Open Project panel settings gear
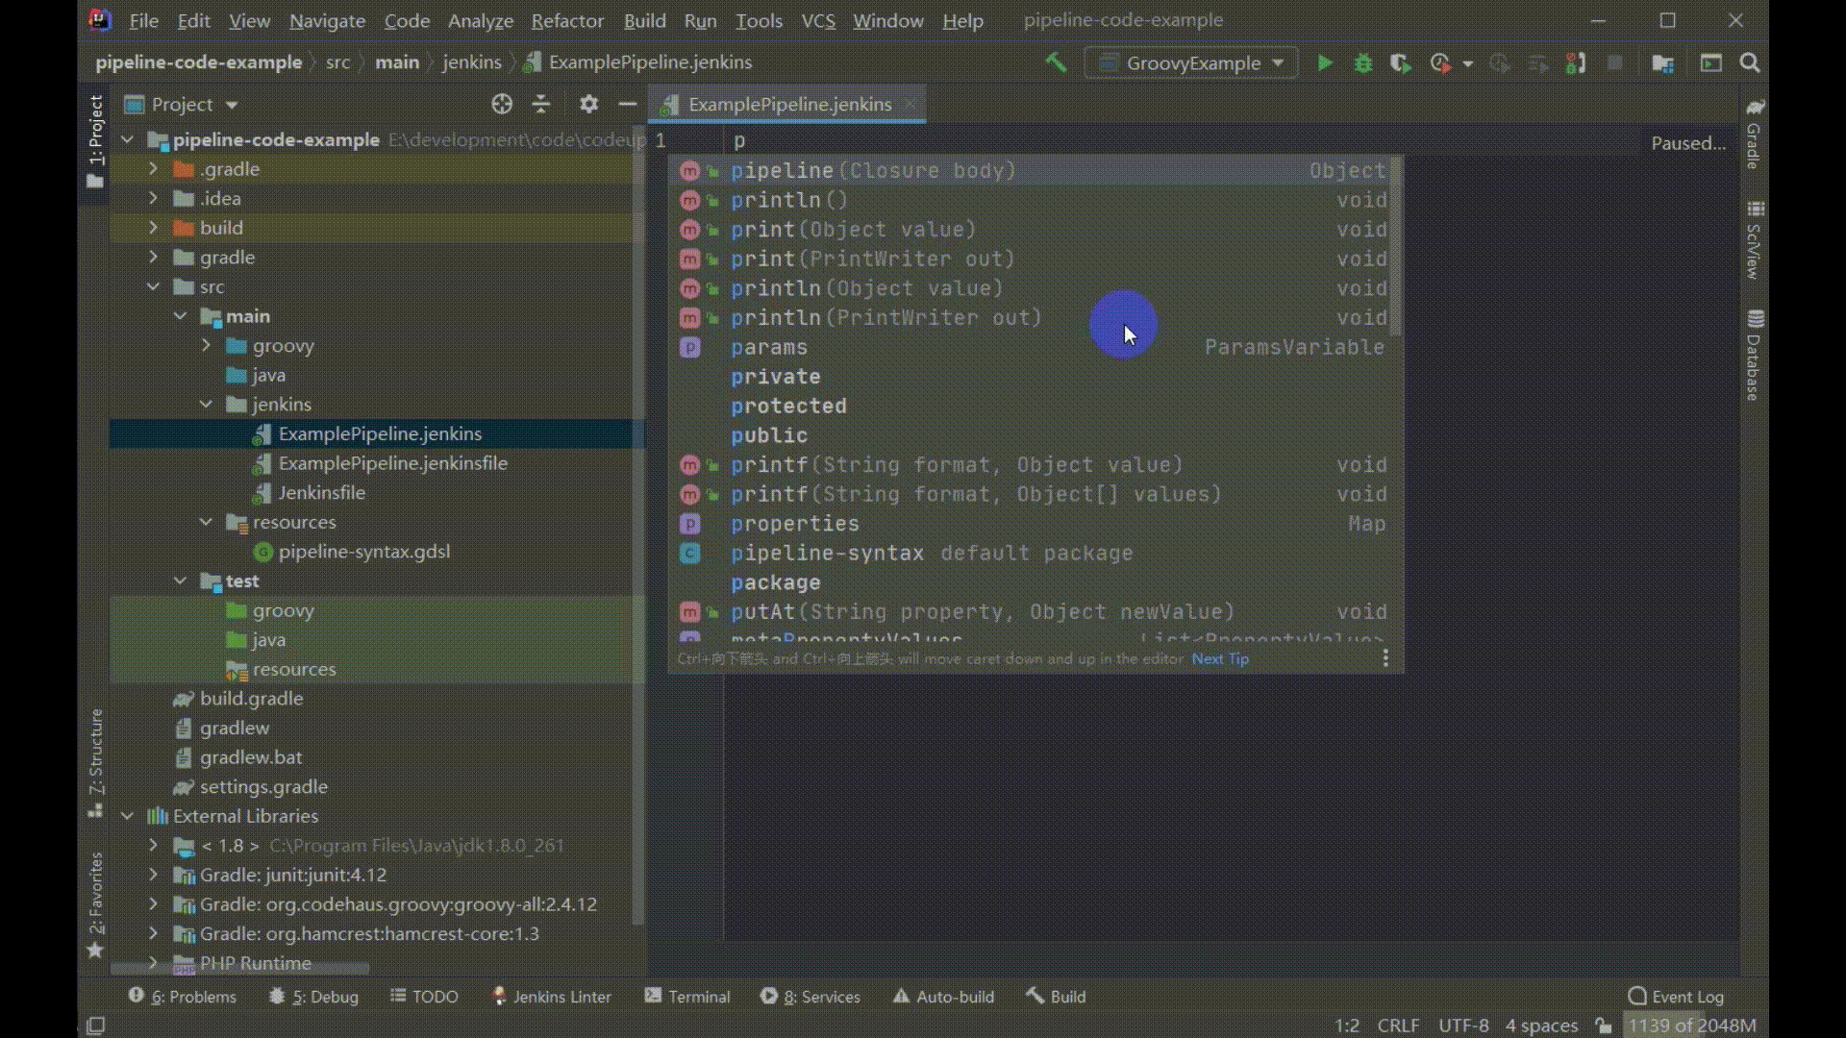 [588, 104]
